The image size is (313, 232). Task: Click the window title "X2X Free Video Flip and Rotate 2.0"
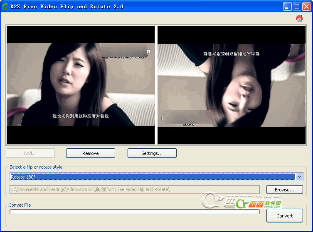click(67, 7)
